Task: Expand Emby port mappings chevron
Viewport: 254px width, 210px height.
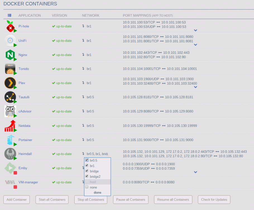Action: click(195, 172)
